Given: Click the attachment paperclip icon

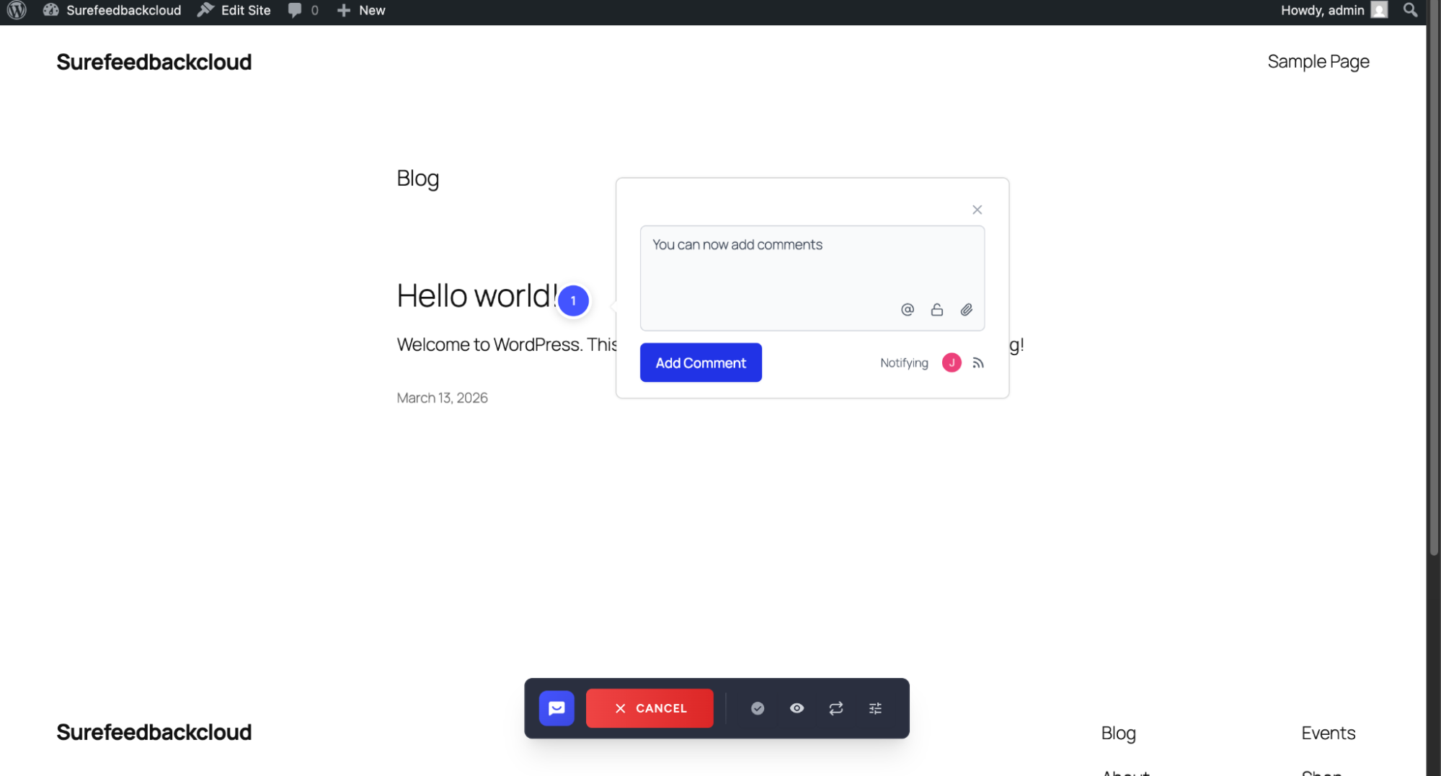Looking at the screenshot, I should 966,310.
